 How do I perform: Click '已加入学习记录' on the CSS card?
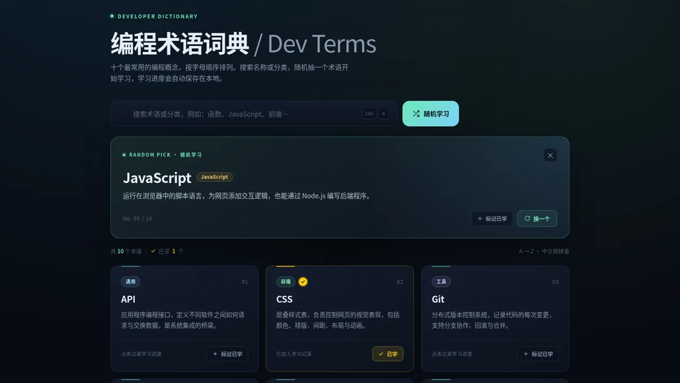click(x=294, y=354)
